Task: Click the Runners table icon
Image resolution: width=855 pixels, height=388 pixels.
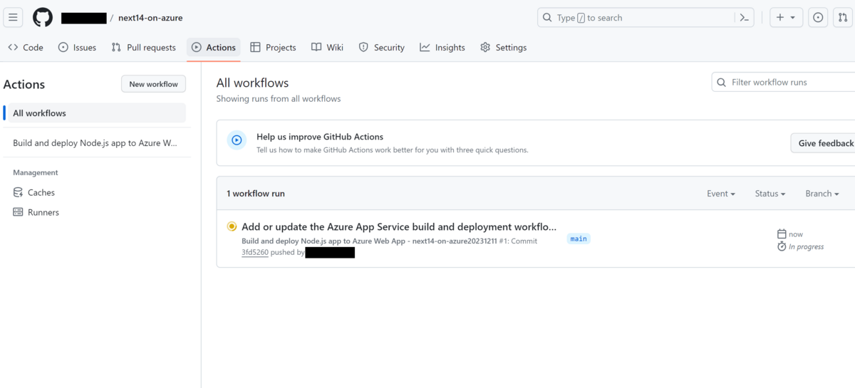Action: pos(18,212)
